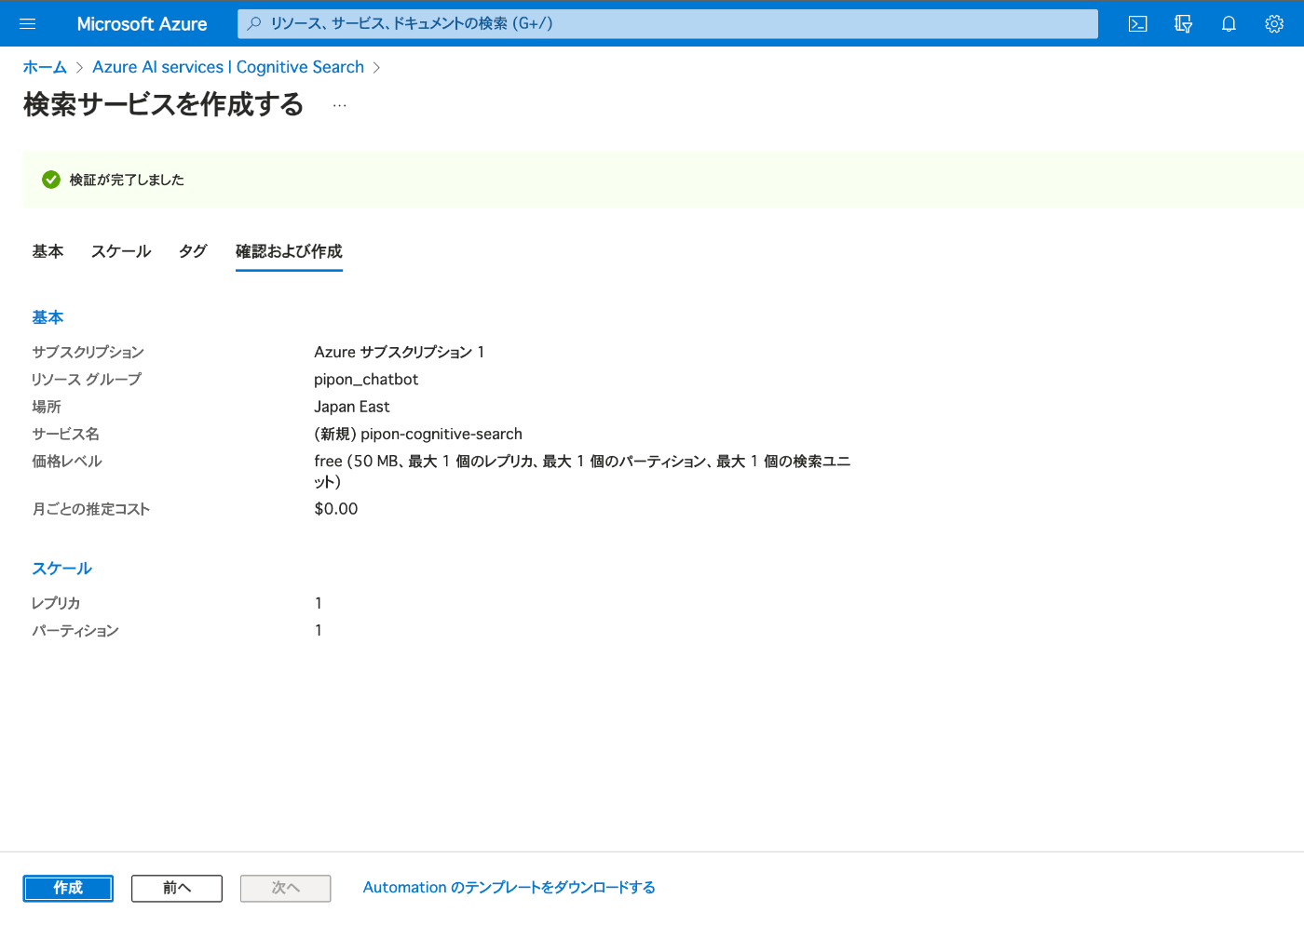Click the search magnifier icon
The width and height of the screenshot is (1304, 925).
click(x=253, y=23)
